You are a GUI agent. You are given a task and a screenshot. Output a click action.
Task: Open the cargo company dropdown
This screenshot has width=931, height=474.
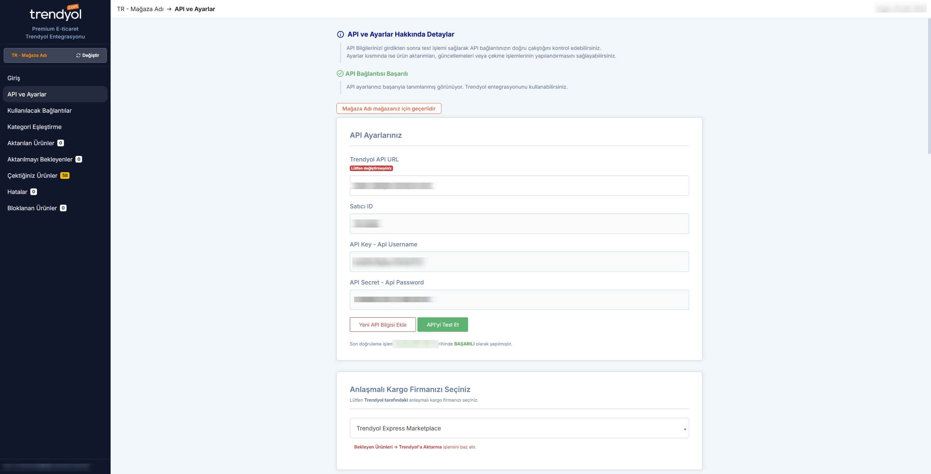tap(519, 428)
